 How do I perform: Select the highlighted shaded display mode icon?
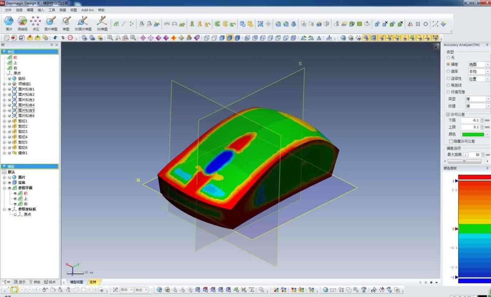pyautogui.click(x=229, y=38)
